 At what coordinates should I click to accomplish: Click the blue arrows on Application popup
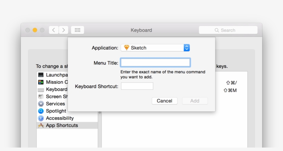point(187,48)
